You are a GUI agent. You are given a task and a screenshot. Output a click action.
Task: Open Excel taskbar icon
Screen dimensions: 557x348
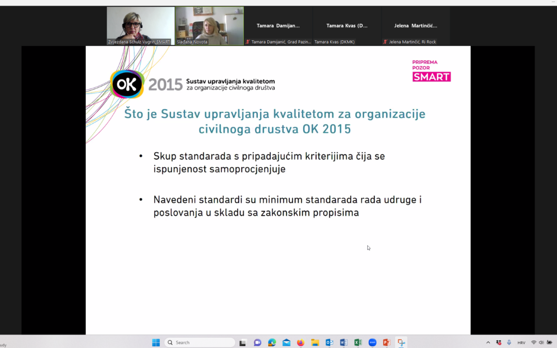(358, 342)
